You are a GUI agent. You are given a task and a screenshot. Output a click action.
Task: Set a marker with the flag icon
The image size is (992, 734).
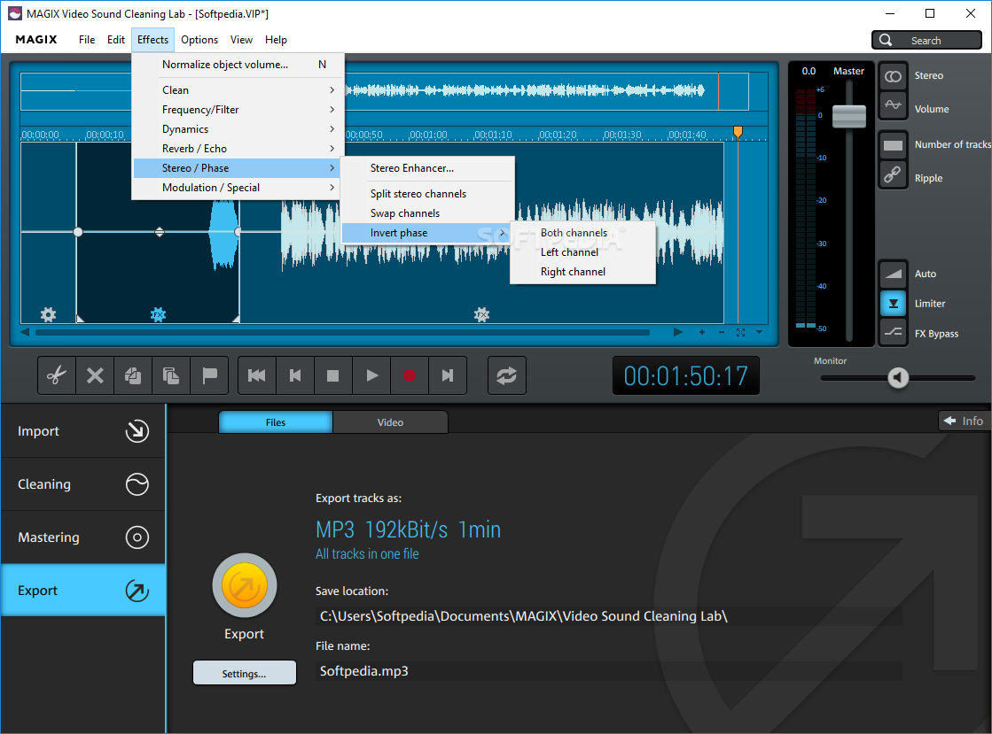pos(209,375)
